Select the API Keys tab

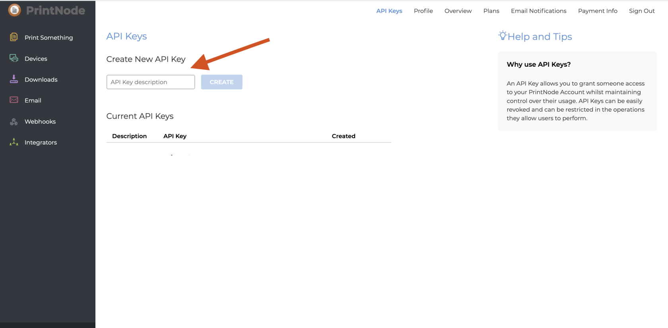pos(389,11)
